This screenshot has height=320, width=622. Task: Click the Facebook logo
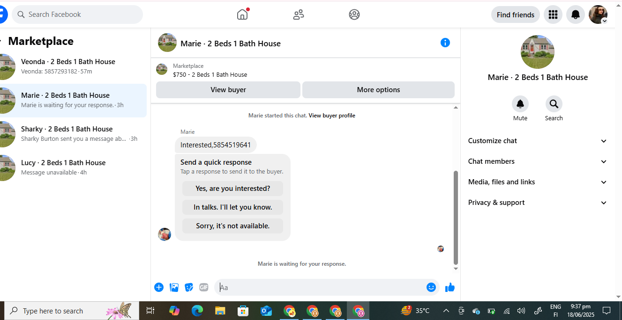pyautogui.click(x=3, y=15)
